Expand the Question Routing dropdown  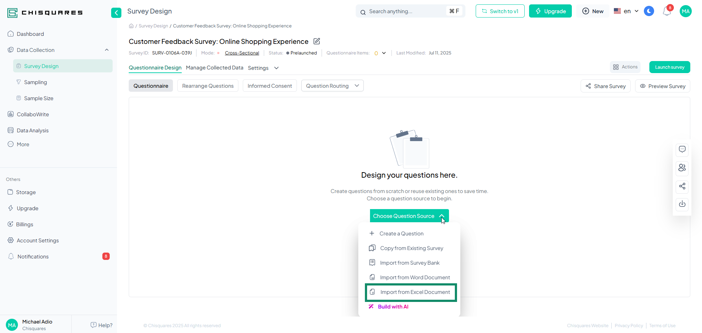click(332, 86)
